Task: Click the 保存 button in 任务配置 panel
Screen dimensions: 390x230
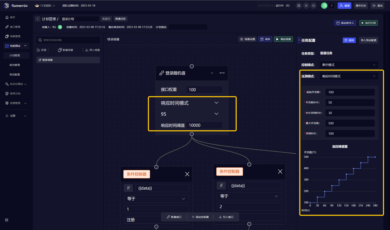Action: coord(349,40)
